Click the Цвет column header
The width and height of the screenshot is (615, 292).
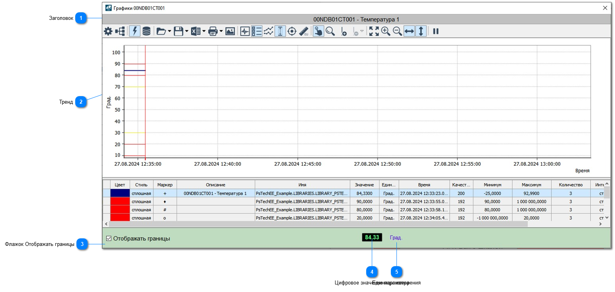pyautogui.click(x=120, y=185)
